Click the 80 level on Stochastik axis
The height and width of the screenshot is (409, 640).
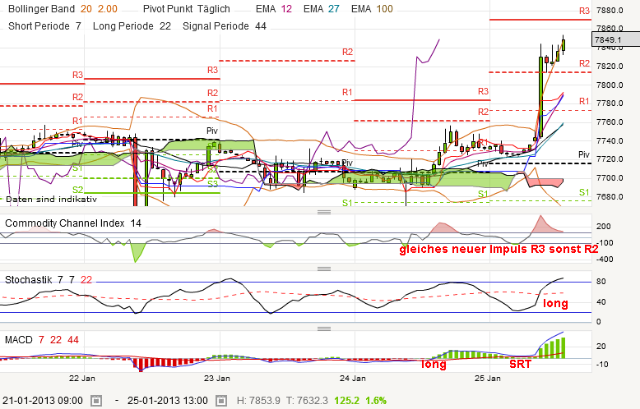pyautogui.click(x=601, y=282)
